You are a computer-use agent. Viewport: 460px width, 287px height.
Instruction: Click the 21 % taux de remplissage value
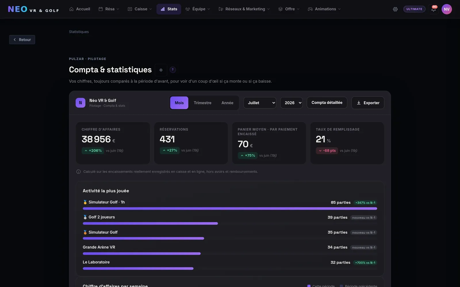coord(323,139)
